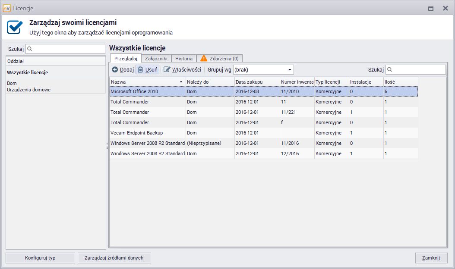This screenshot has width=455, height=269.
Task: Click the 11/2016 inventory number cell
Action: coord(297,143)
